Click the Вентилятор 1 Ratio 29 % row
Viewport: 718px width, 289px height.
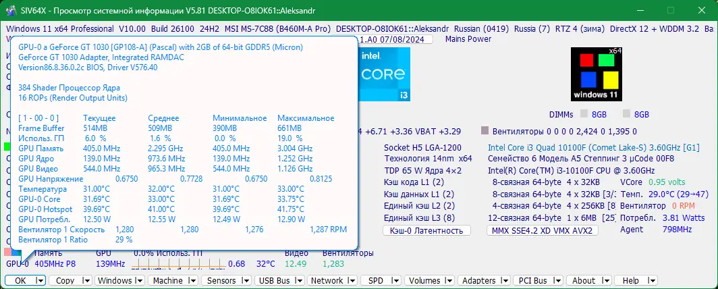pos(76,240)
